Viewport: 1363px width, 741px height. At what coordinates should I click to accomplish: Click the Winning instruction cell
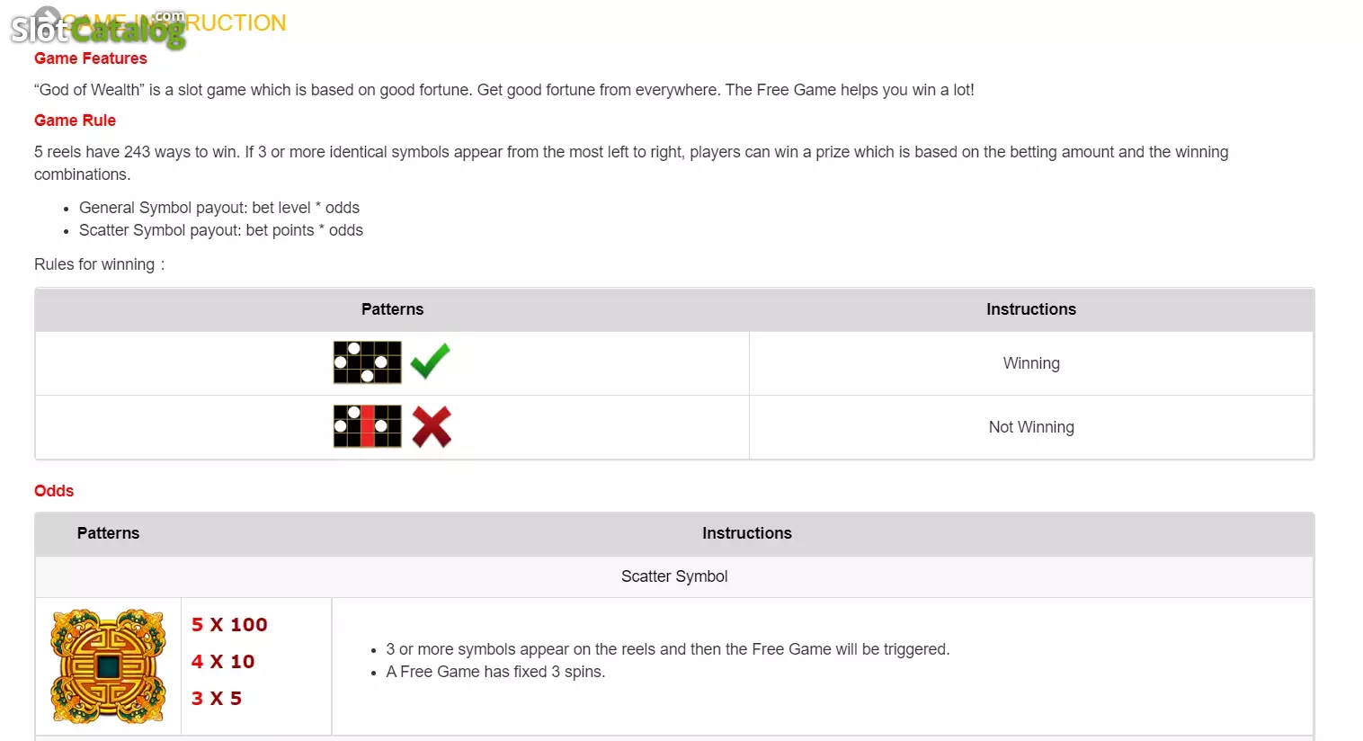coord(1031,363)
